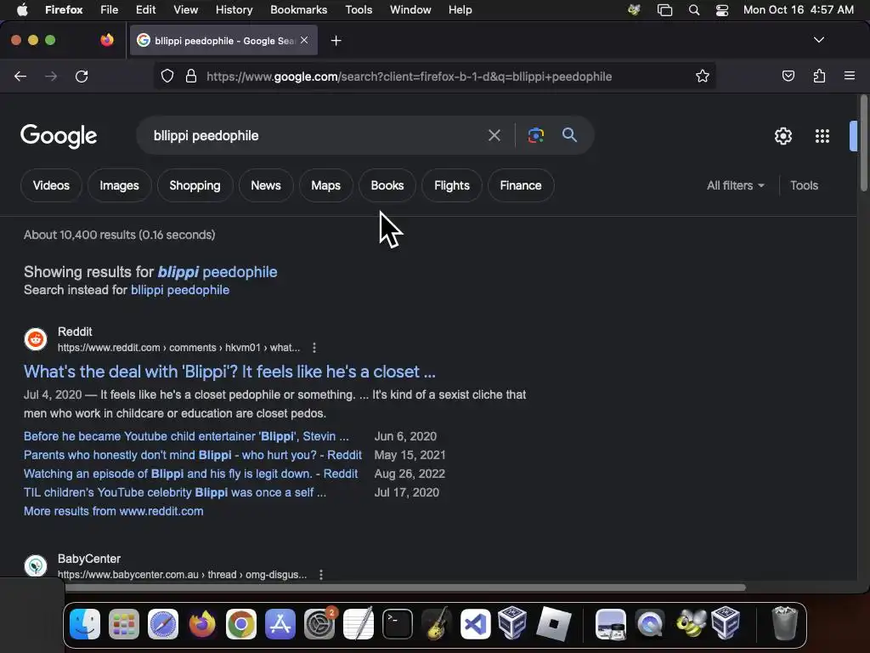The height and width of the screenshot is (653, 870).
Task: Filter results by Images
Action: [119, 185]
